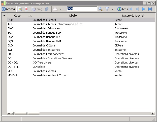Click the application icon in title bar
The width and height of the screenshot is (157, 122).
coord(4,3)
